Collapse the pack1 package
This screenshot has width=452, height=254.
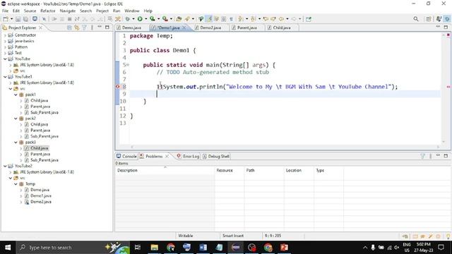tap(16, 95)
